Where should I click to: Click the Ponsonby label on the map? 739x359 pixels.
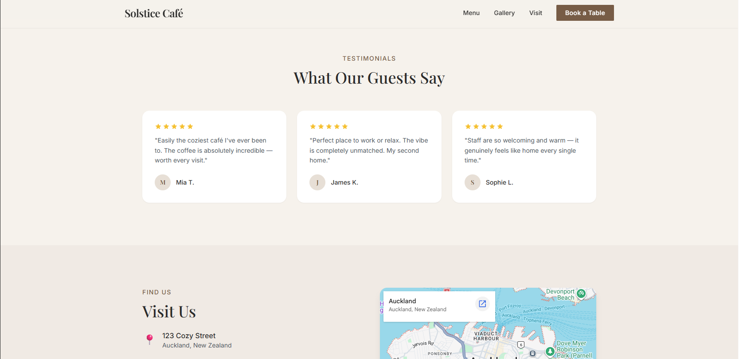pos(440,354)
